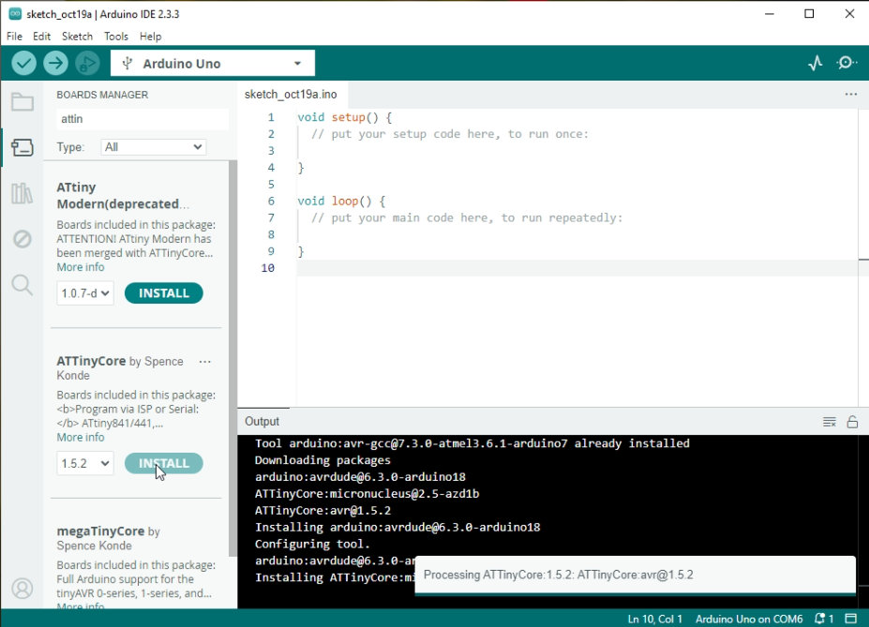Screen dimensions: 869x627
Task: Open the user account profile icon
Action: tap(22, 589)
